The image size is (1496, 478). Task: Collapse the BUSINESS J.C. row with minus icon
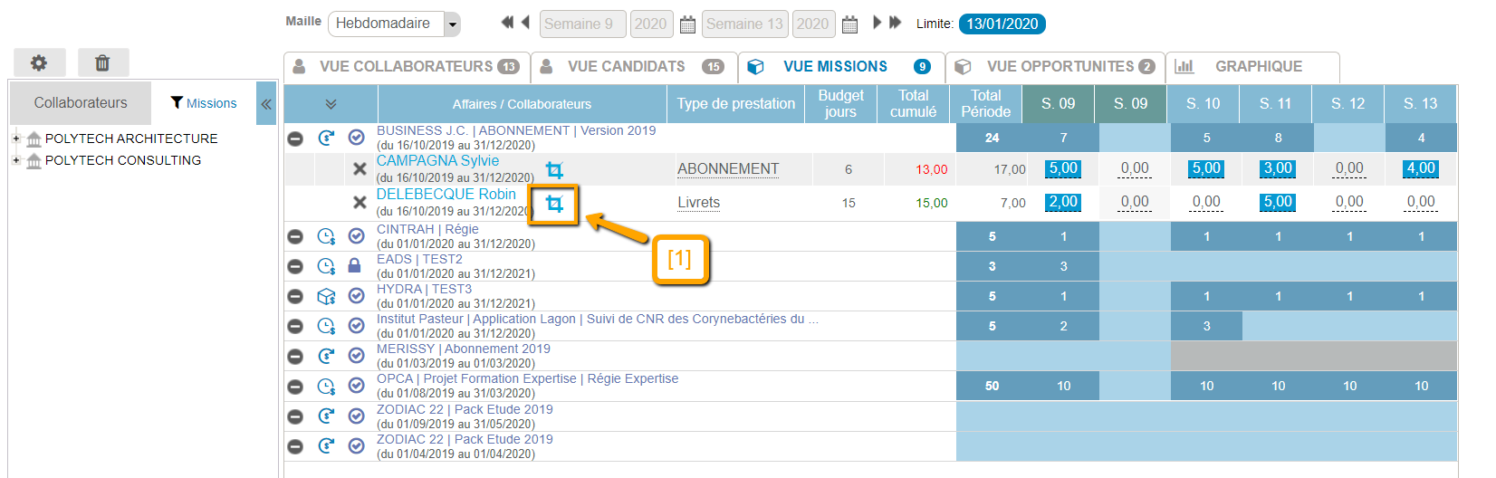(x=295, y=139)
